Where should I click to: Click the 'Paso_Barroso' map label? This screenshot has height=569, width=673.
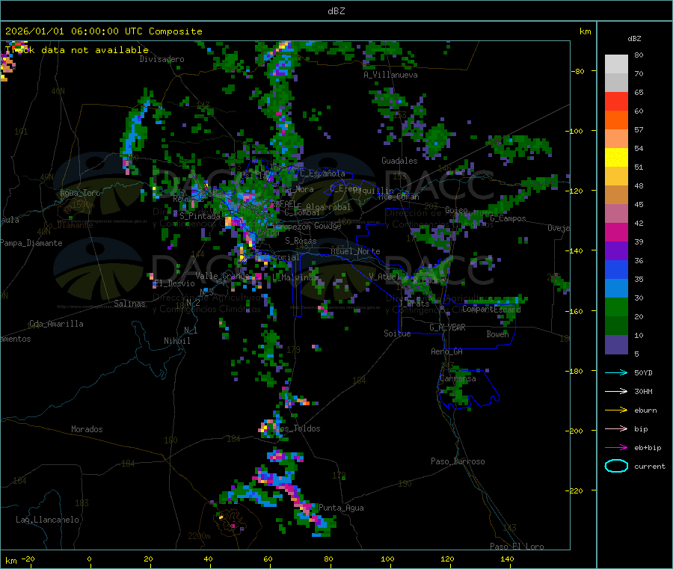(x=458, y=461)
